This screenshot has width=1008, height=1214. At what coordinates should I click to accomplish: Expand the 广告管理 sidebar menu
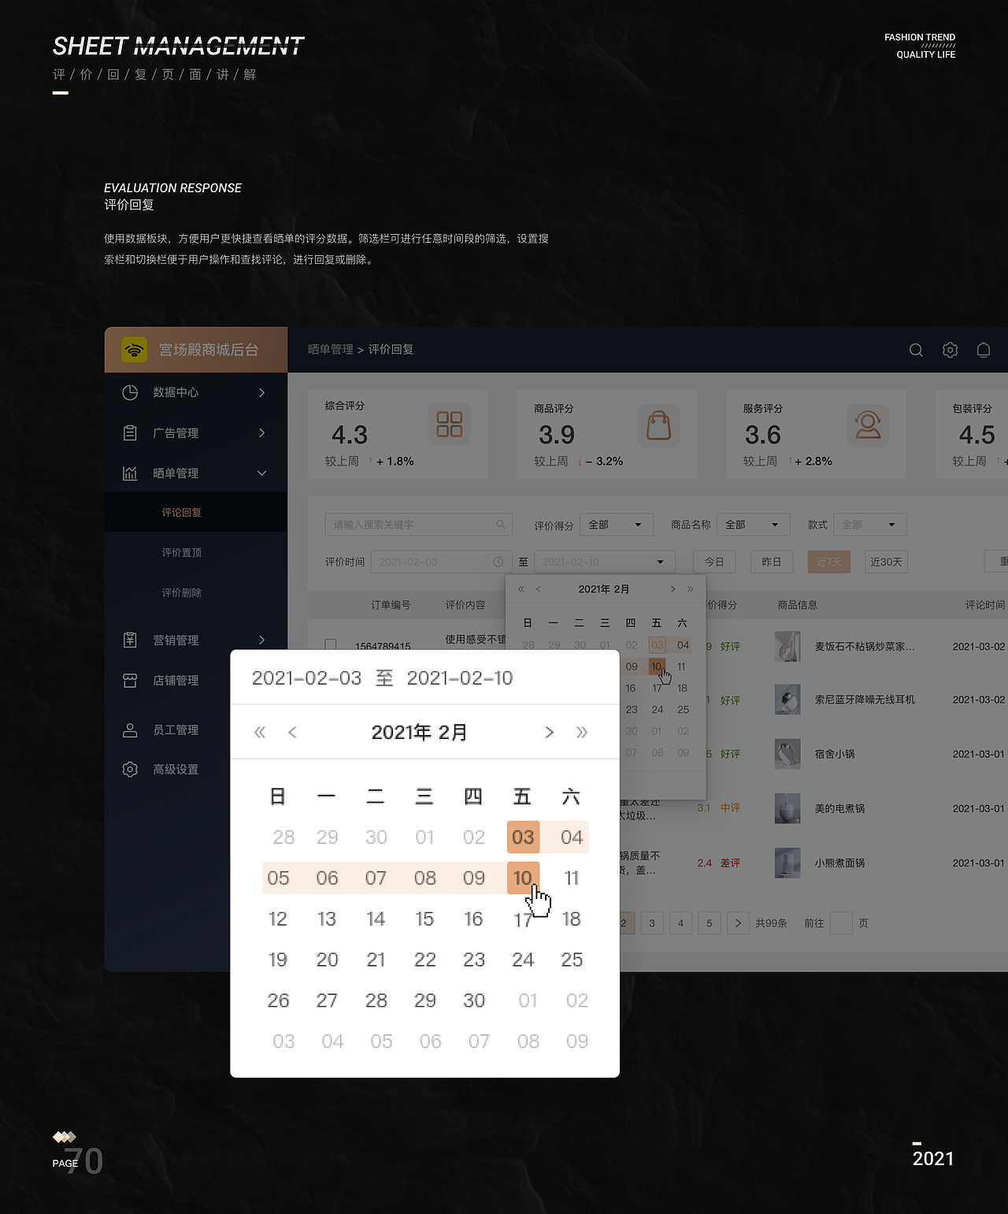(x=262, y=433)
